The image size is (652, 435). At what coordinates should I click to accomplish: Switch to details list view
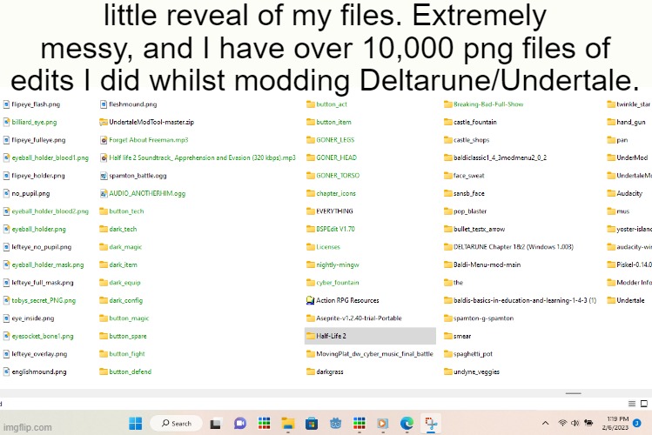point(632,404)
